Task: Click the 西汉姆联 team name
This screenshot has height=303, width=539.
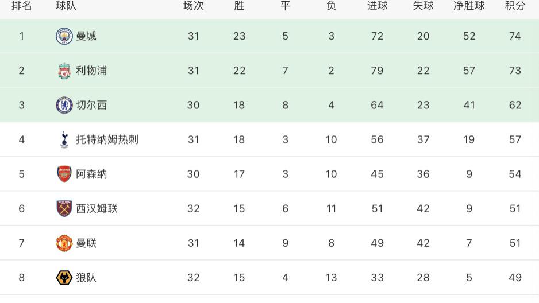Action: (97, 209)
